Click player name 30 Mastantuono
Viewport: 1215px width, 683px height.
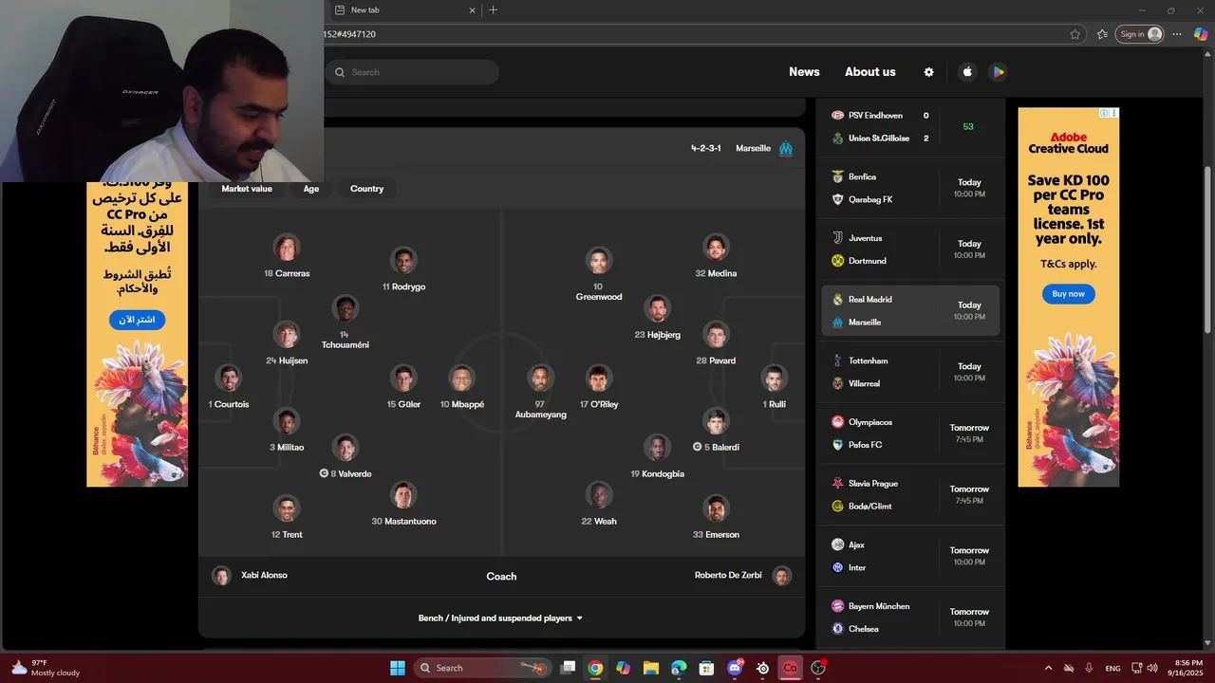(403, 521)
